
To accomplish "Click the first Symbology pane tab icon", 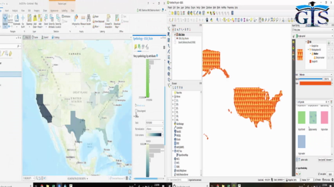I will (x=136, y=47).
